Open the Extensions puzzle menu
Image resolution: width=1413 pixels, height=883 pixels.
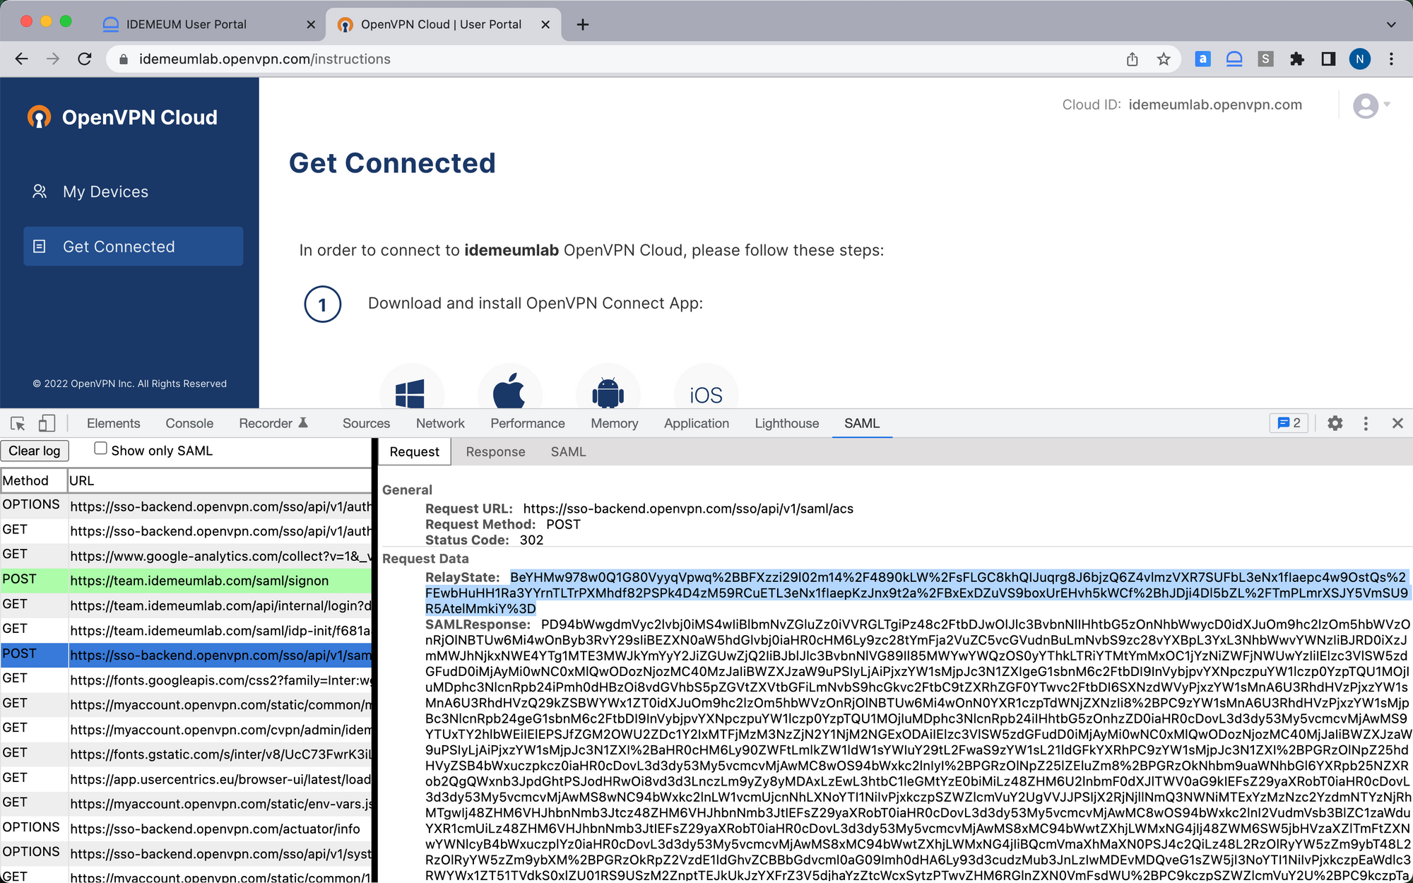coord(1297,59)
